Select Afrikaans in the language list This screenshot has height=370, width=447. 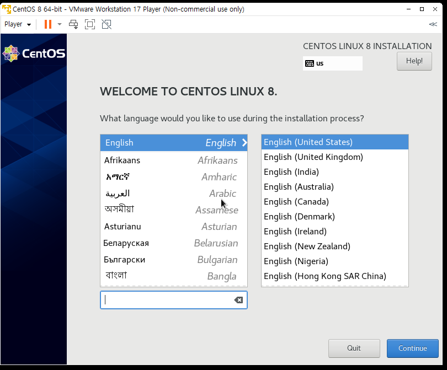click(174, 160)
